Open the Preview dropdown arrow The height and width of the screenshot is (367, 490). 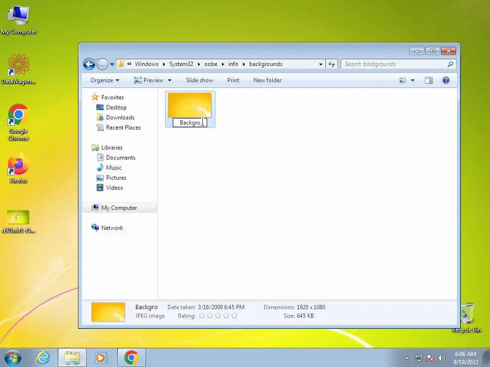point(170,80)
